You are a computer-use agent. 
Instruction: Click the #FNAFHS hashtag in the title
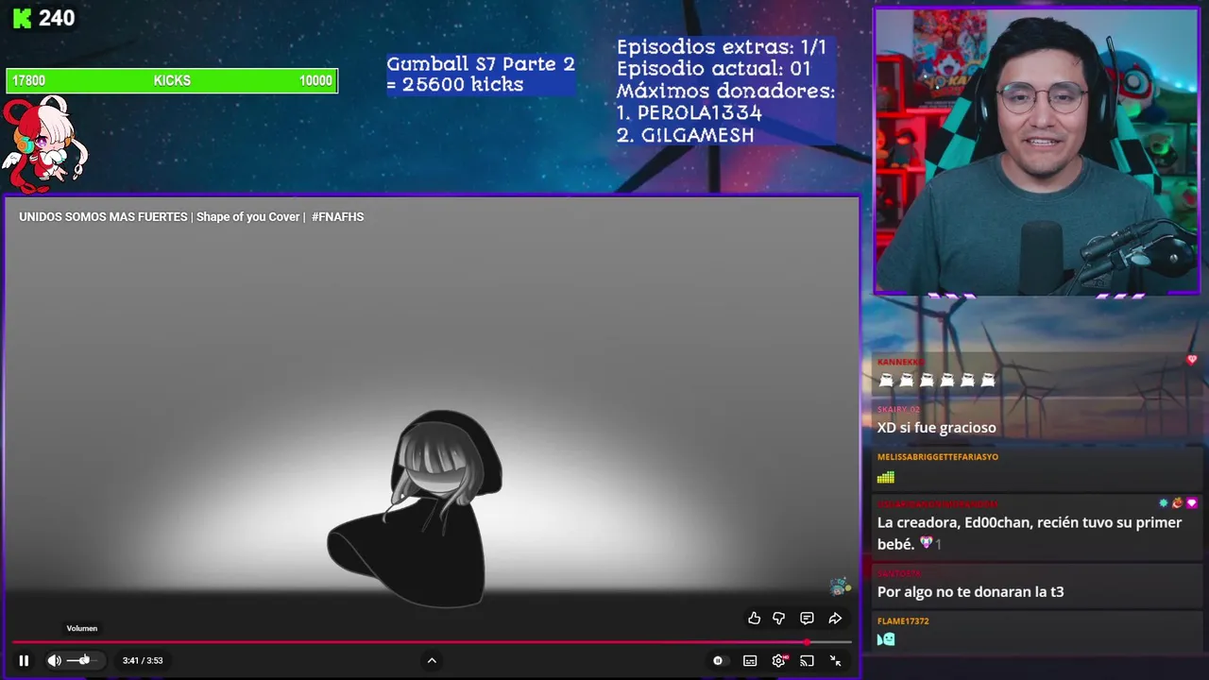tap(337, 217)
